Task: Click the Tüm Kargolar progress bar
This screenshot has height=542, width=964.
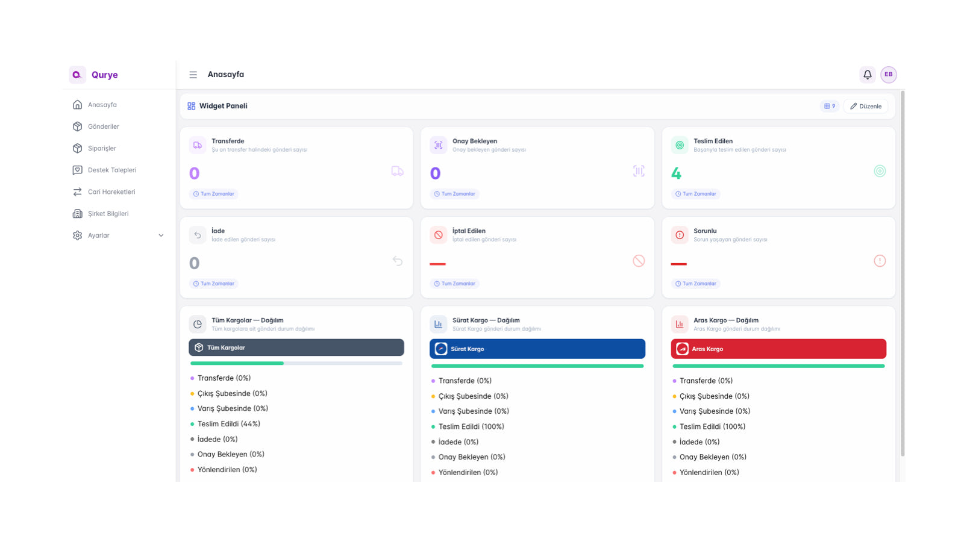Action: tap(296, 363)
